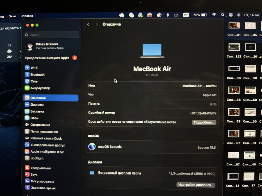This screenshot has height=196, width=262.
Task: Click the Настройки дисплеев… button
Action: pyautogui.click(x=196, y=185)
